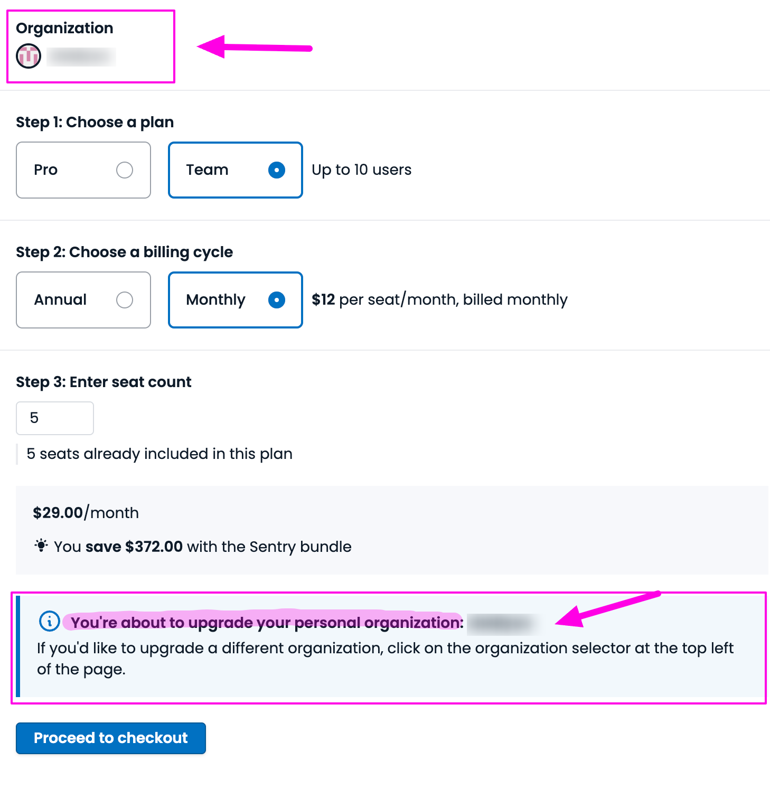
Task: Click the Monthly billing card label
Action: coord(215,300)
